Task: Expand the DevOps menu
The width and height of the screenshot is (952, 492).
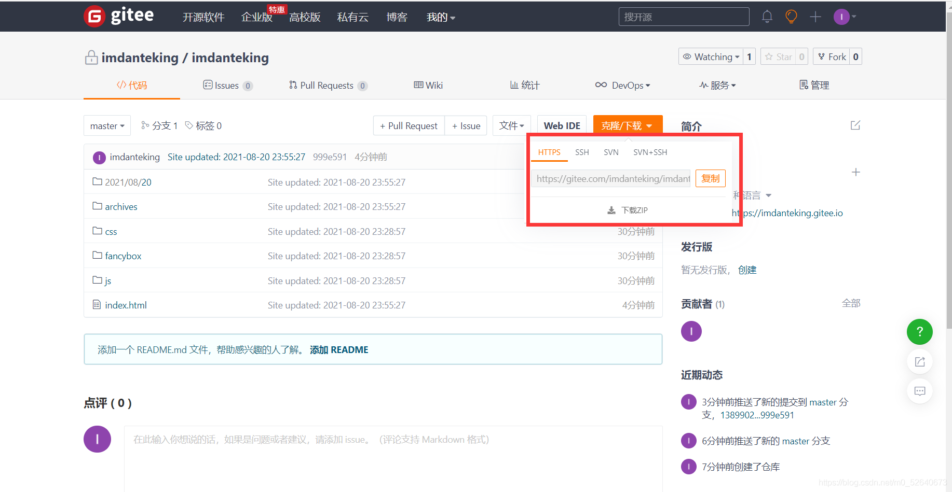Action: click(x=622, y=85)
